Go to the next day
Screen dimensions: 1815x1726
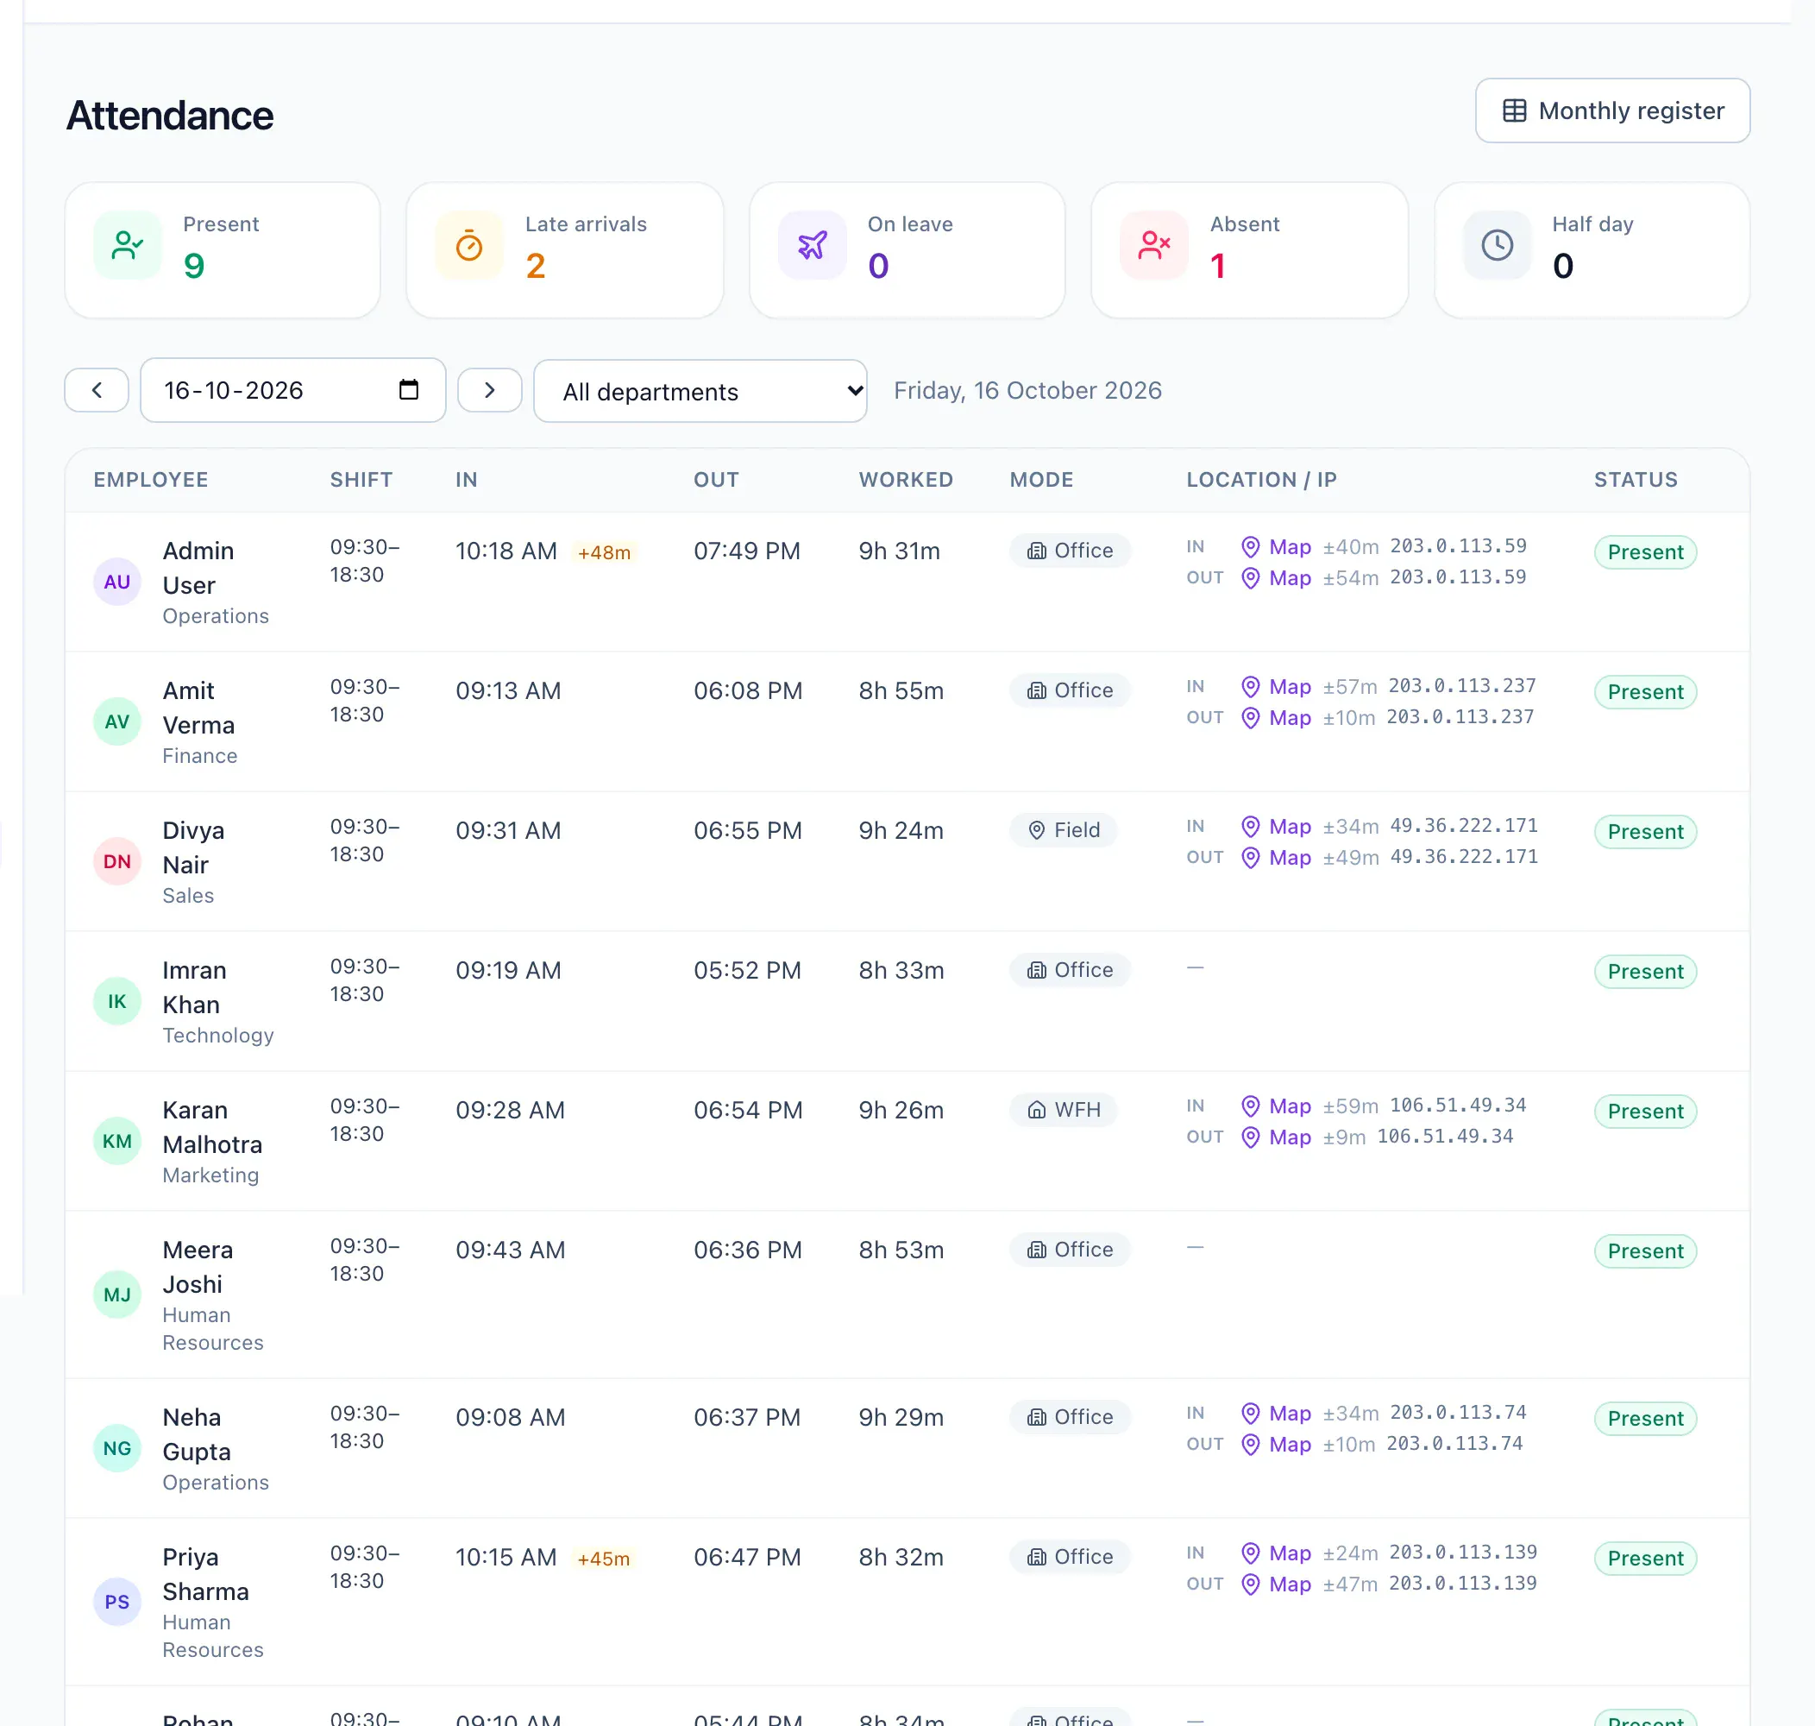tap(489, 390)
